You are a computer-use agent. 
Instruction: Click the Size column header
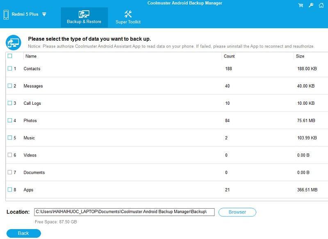pos(300,56)
